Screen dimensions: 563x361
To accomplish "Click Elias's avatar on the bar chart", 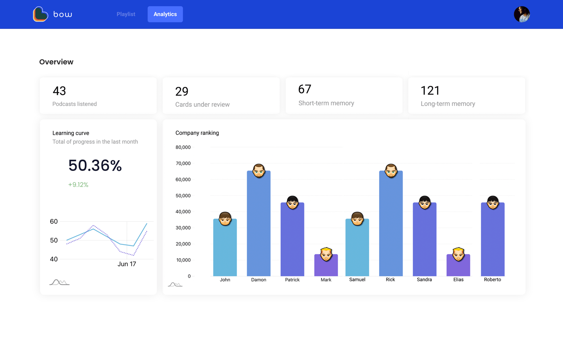I will 458,254.
